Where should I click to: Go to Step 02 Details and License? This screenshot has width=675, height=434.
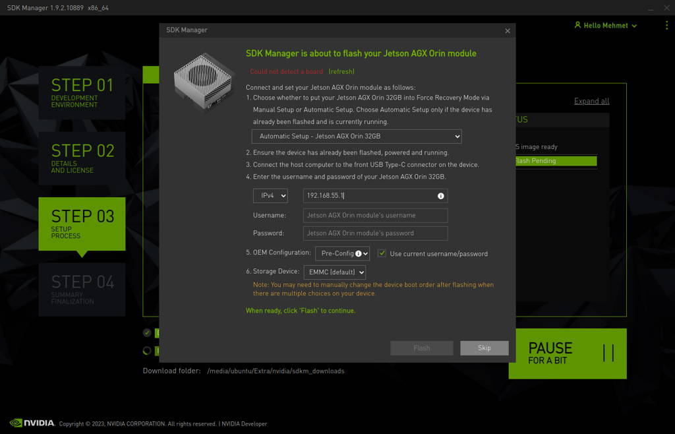pyautogui.click(x=82, y=158)
